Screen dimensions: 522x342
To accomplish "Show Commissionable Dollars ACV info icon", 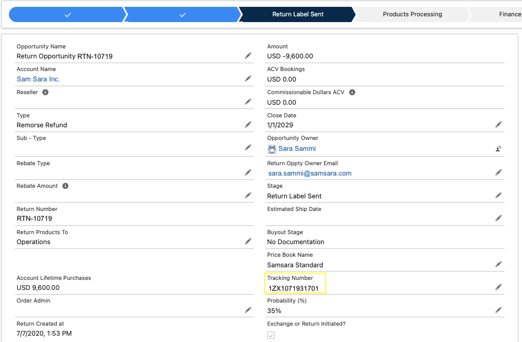I will (352, 92).
